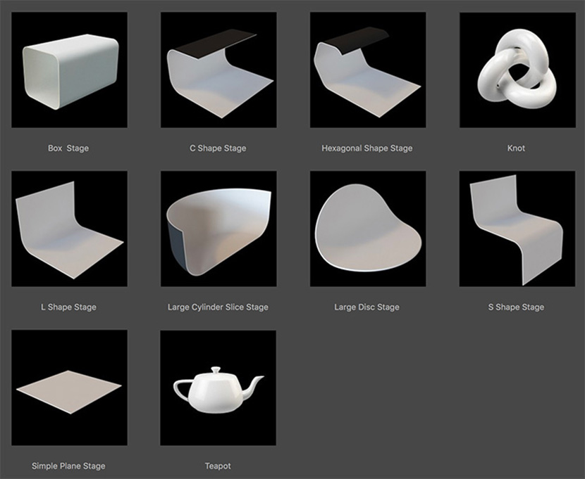Select the Knot model thumbnail

point(517,70)
